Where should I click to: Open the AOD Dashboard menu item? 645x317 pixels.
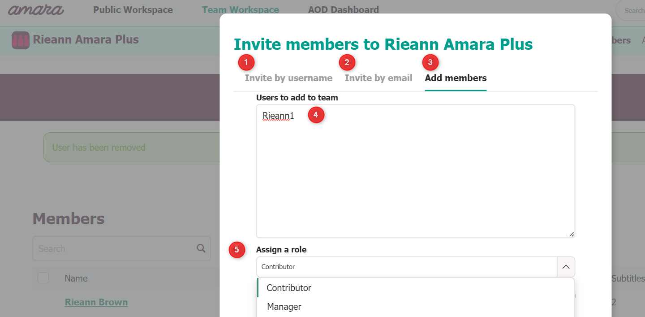[343, 9]
